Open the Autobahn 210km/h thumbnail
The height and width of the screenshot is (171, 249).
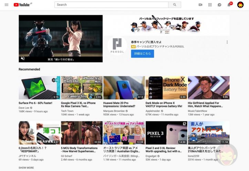point(209,133)
